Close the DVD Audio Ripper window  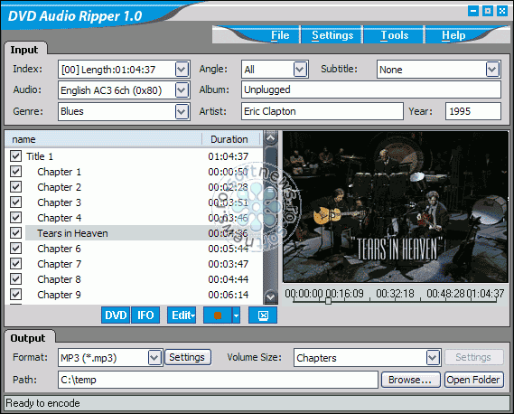pos(502,11)
